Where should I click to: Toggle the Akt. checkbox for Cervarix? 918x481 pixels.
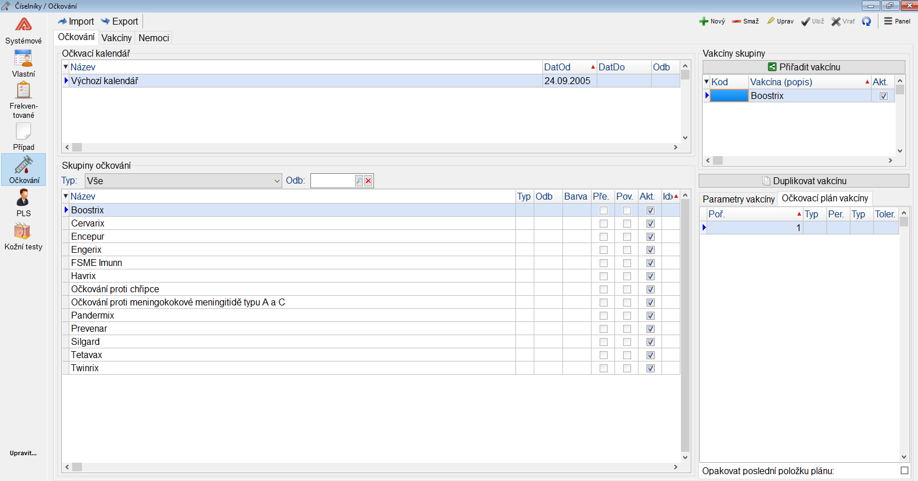(x=650, y=224)
